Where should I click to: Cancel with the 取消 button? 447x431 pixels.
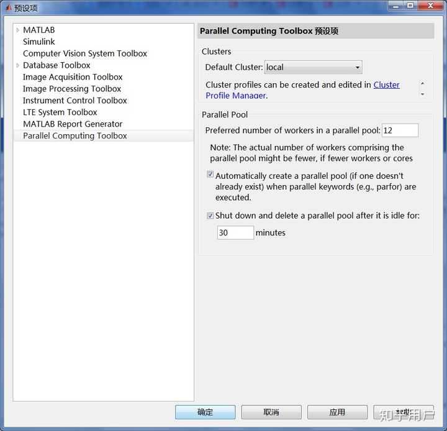pos(271,412)
